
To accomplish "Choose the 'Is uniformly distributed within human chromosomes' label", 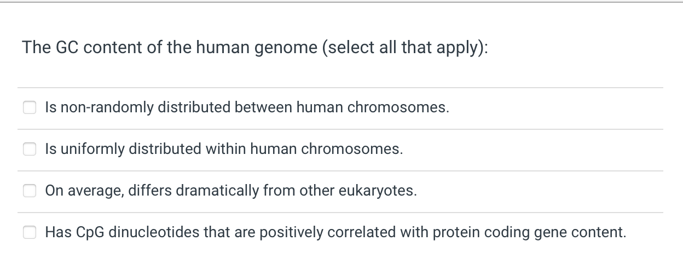I will click(224, 149).
